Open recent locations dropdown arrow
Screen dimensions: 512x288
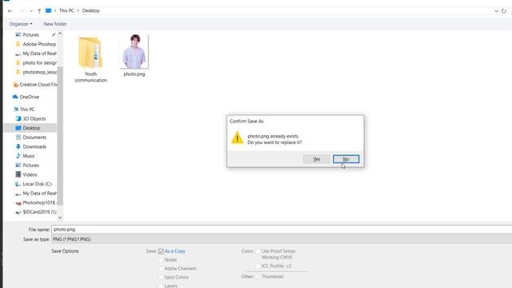click(x=31, y=10)
